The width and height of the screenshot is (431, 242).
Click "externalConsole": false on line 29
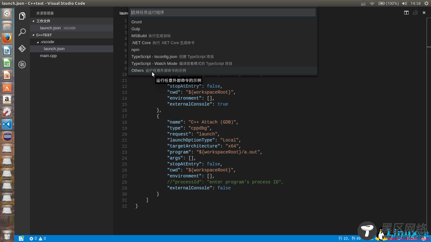pyautogui.click(x=199, y=188)
